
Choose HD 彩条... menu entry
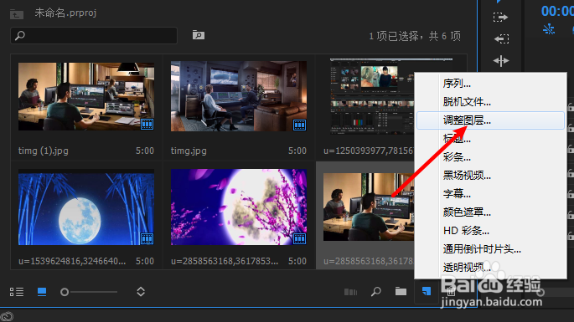pos(490,231)
